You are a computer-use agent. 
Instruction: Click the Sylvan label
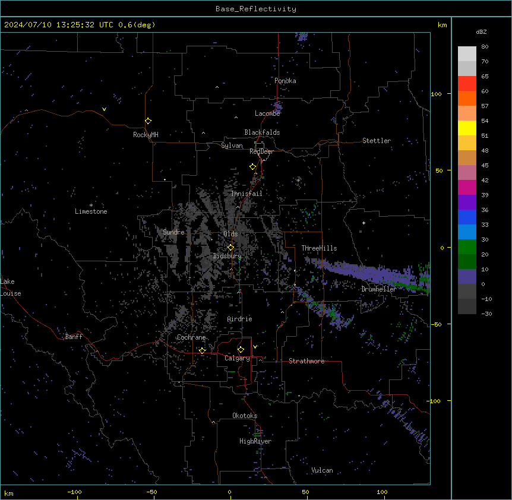tap(232, 145)
